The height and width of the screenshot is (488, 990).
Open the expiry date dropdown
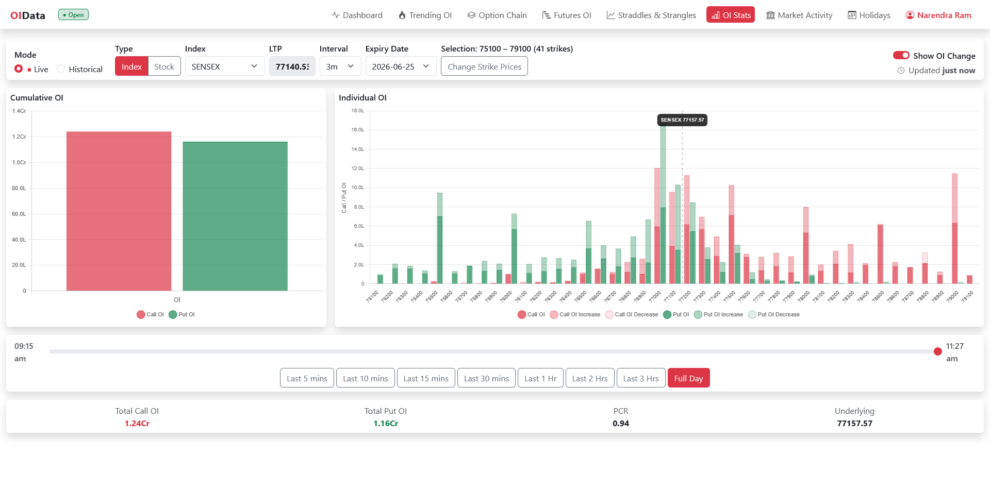pos(401,66)
